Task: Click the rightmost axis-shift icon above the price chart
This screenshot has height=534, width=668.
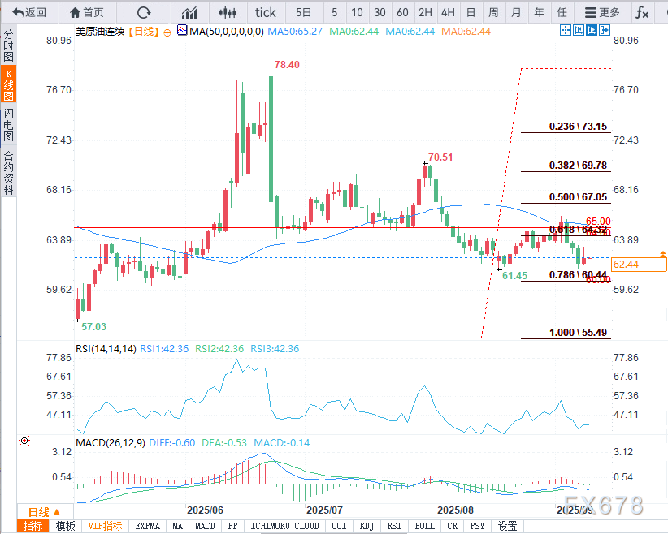Action: tap(605, 29)
